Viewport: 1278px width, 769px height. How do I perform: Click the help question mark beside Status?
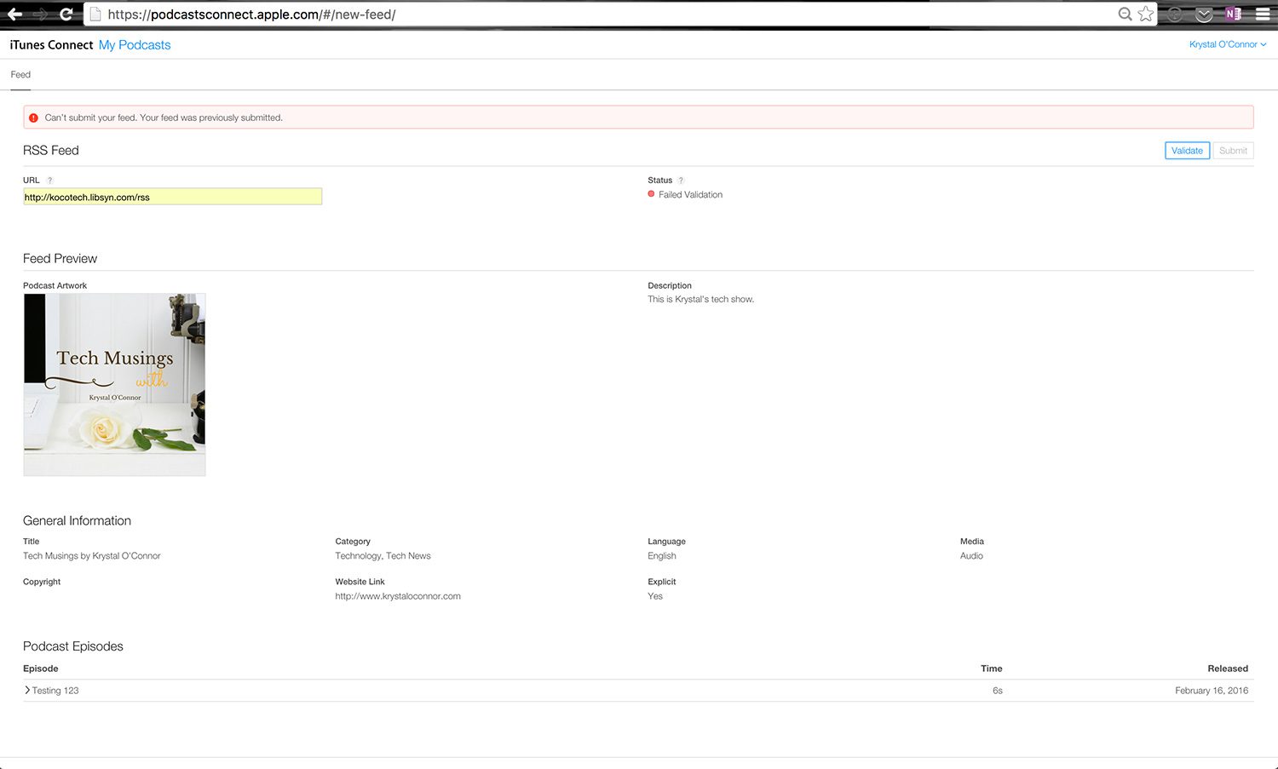pyautogui.click(x=681, y=181)
